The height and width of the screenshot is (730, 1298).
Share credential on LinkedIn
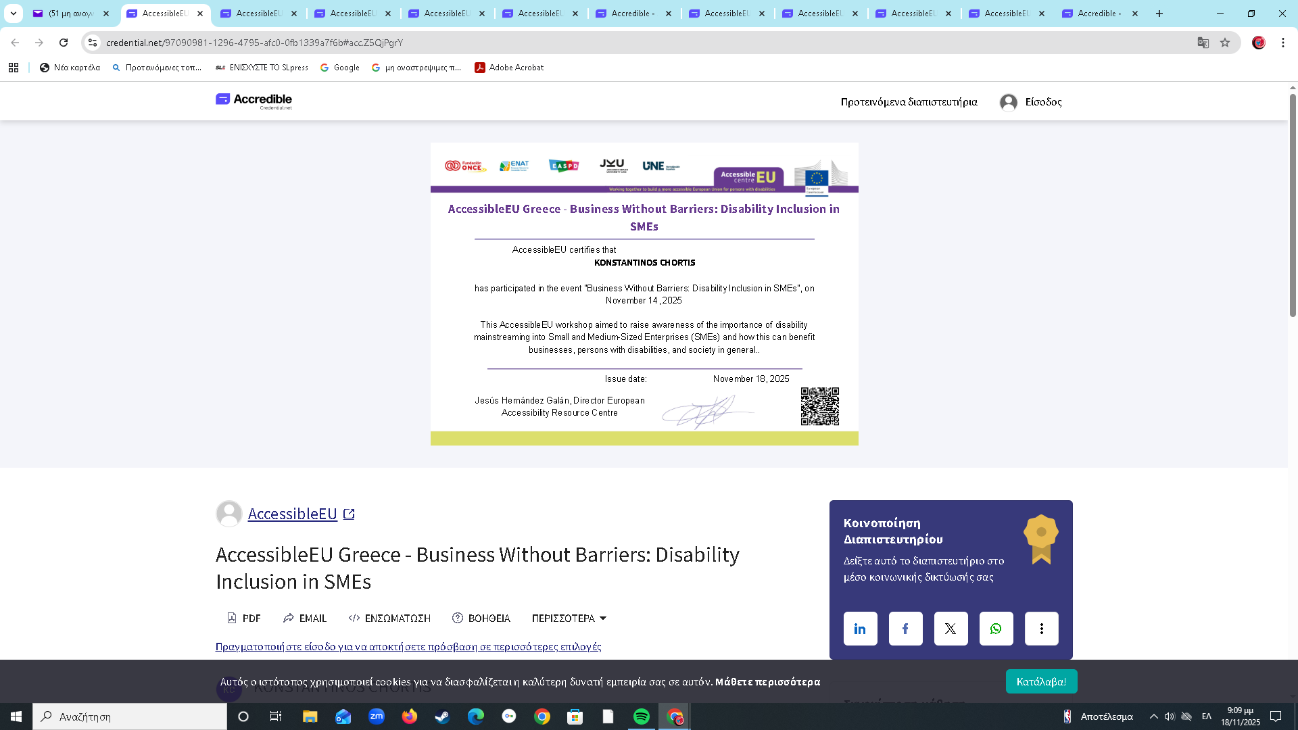click(x=860, y=629)
